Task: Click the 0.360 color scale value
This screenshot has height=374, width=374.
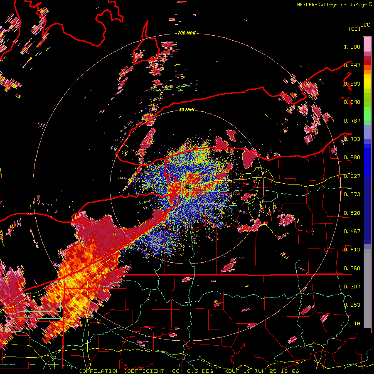Action: [x=352, y=268]
